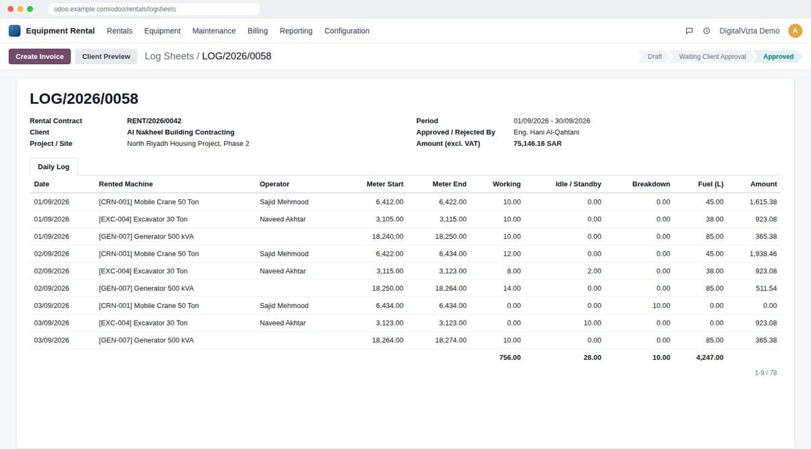Open the activities clock icon
The width and height of the screenshot is (811, 449).
[707, 31]
